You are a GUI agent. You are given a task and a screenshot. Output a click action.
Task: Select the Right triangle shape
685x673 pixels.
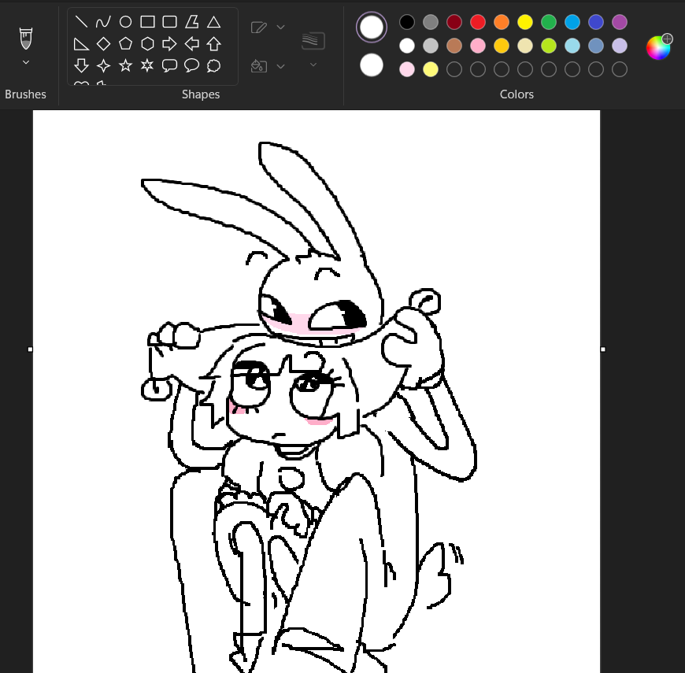(81, 43)
